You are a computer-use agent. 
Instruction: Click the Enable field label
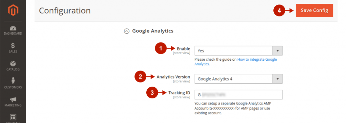click(x=183, y=49)
